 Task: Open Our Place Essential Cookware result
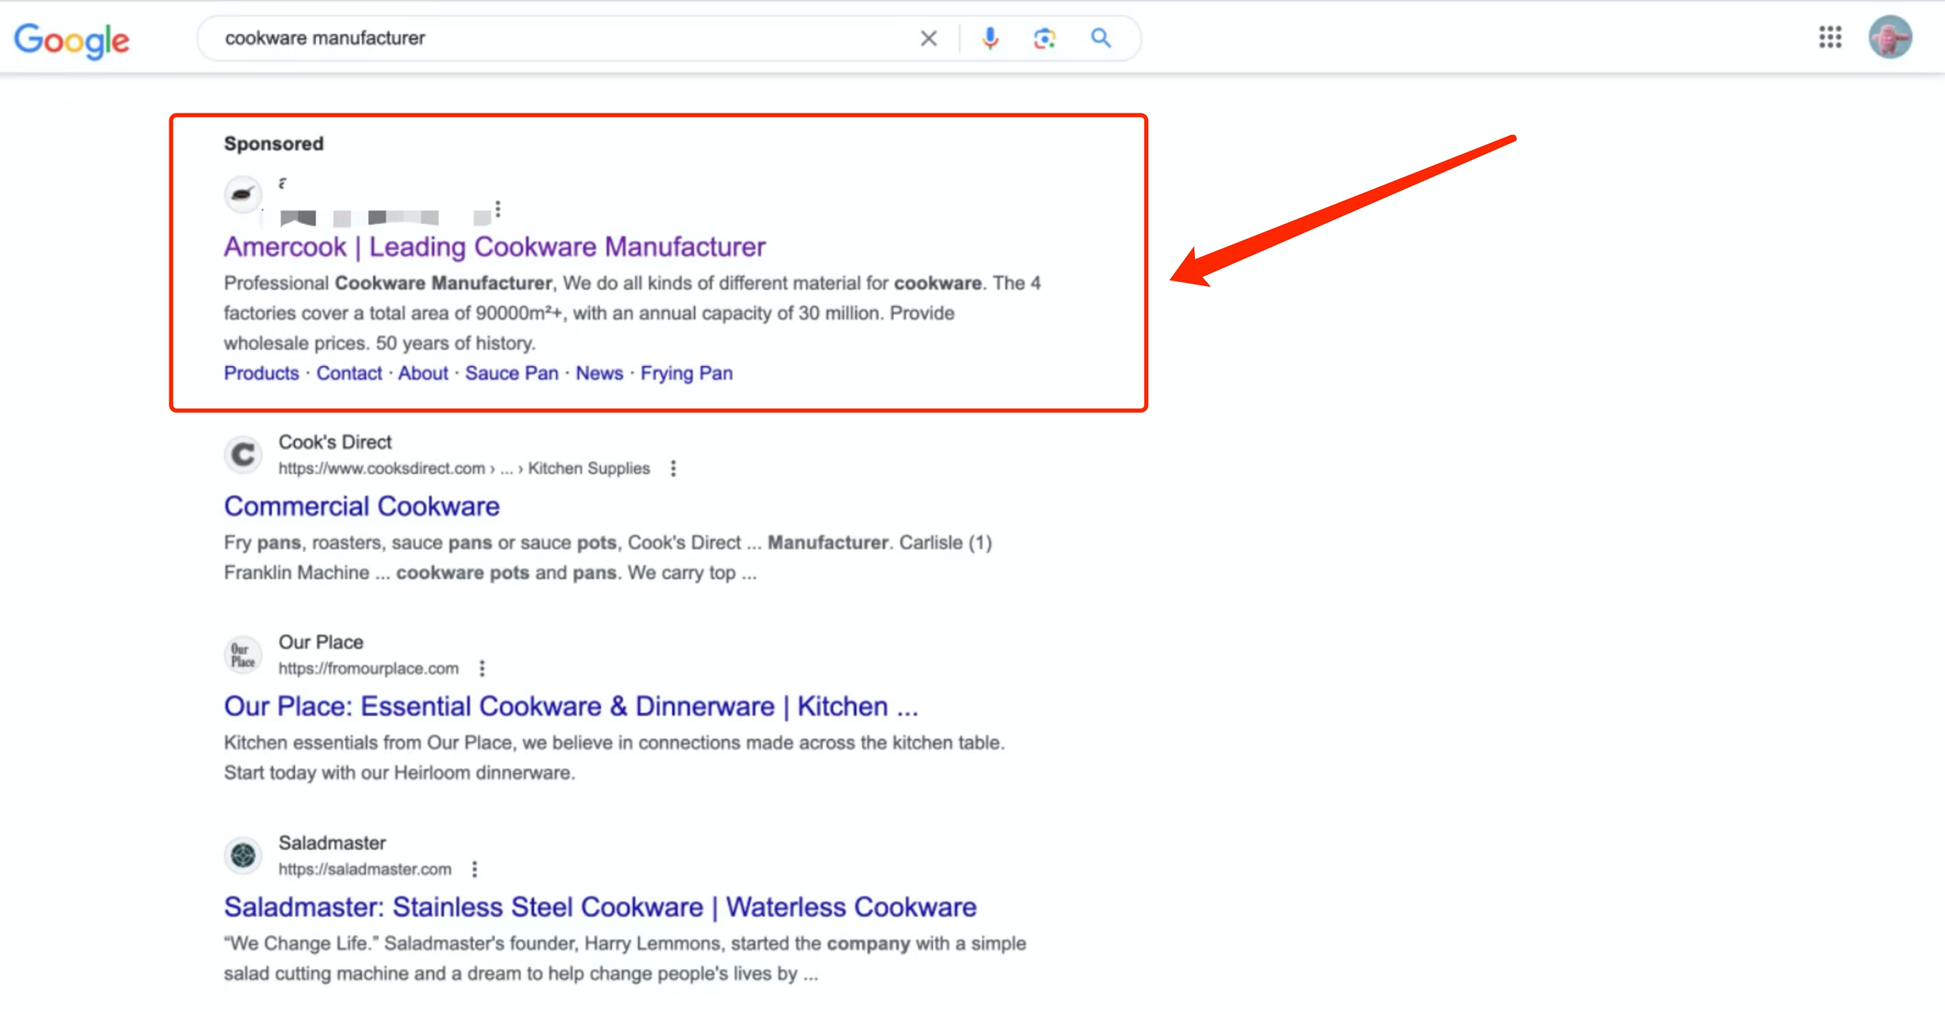(x=571, y=706)
